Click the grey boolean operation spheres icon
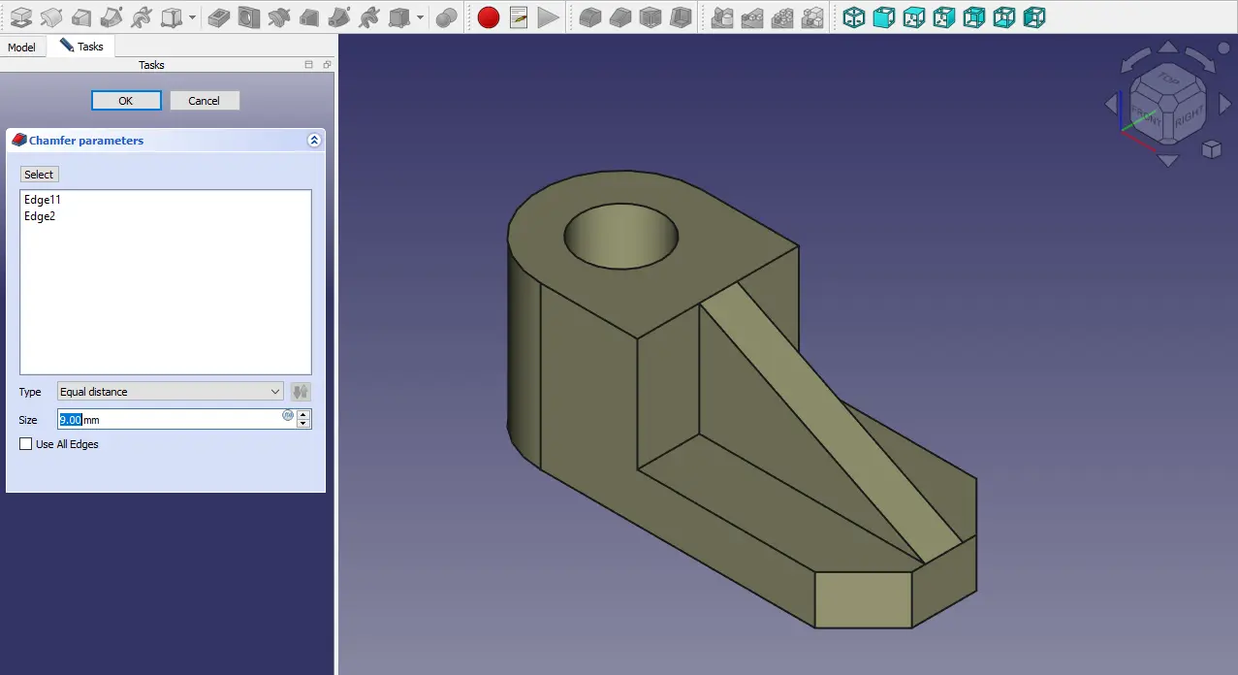The image size is (1238, 675). (x=446, y=17)
